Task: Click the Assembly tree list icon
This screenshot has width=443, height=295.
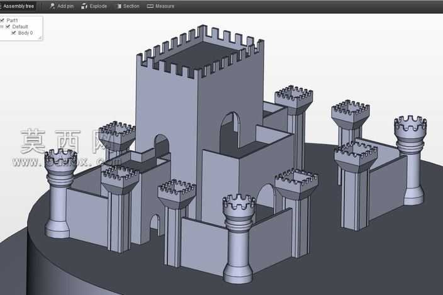Action: [x=1, y=6]
